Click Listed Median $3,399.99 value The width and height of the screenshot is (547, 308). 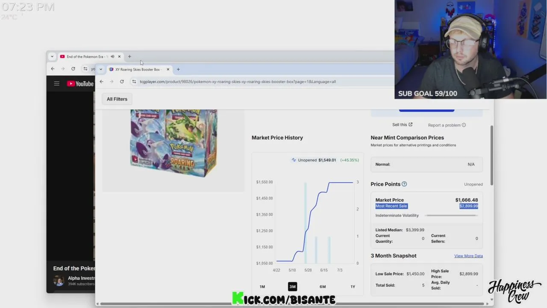(x=415, y=230)
